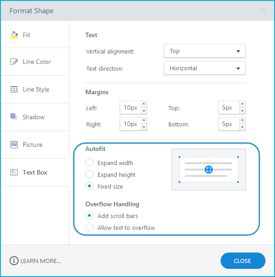Click the Vertical alignment label
This screenshot has height=277, width=275.
click(x=110, y=51)
